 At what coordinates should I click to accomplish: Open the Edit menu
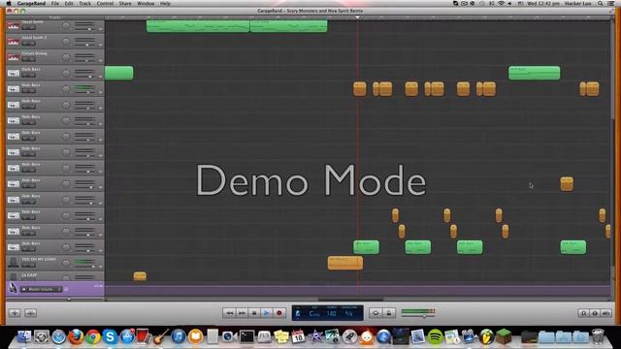coord(69,3)
